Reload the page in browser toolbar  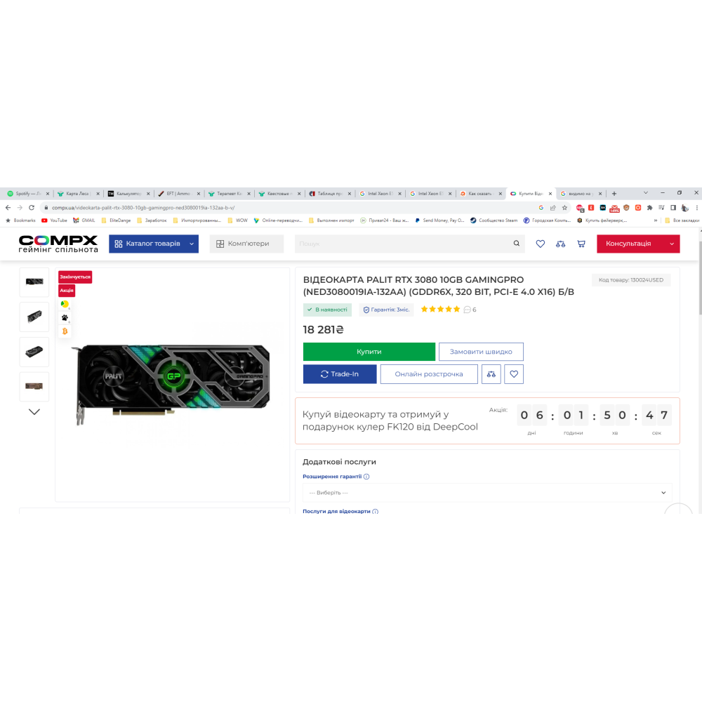coord(32,207)
